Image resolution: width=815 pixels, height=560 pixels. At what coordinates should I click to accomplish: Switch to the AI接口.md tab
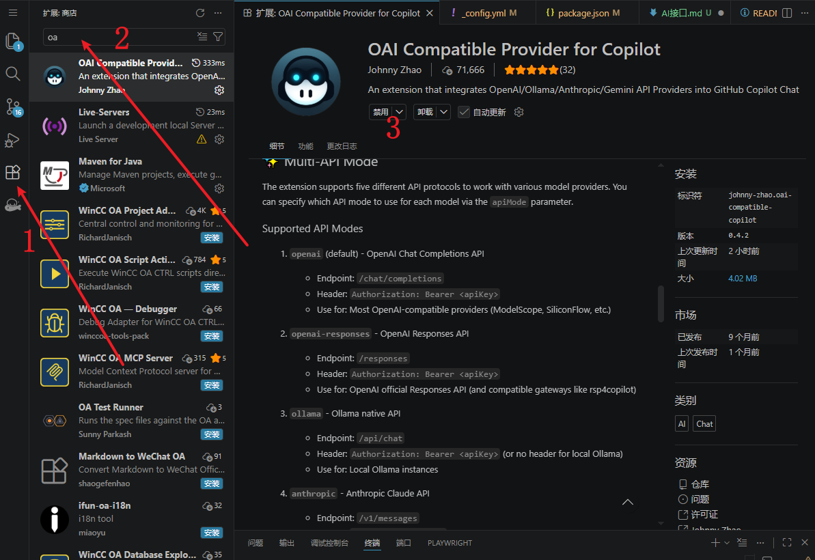click(685, 13)
